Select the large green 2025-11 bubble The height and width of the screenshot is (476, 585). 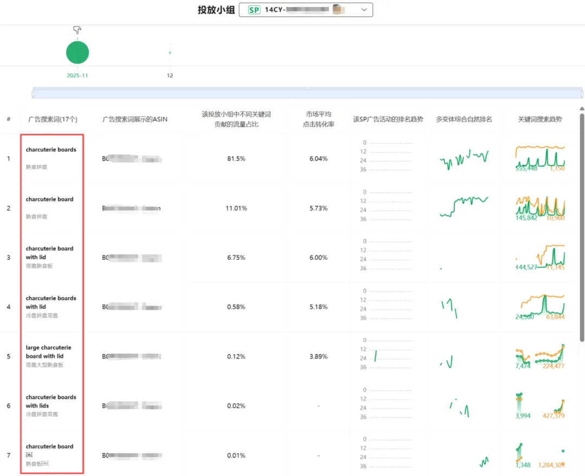(77, 53)
